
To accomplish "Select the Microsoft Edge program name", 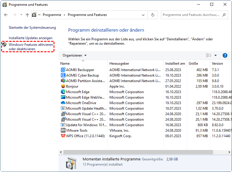I will (x=78, y=92).
